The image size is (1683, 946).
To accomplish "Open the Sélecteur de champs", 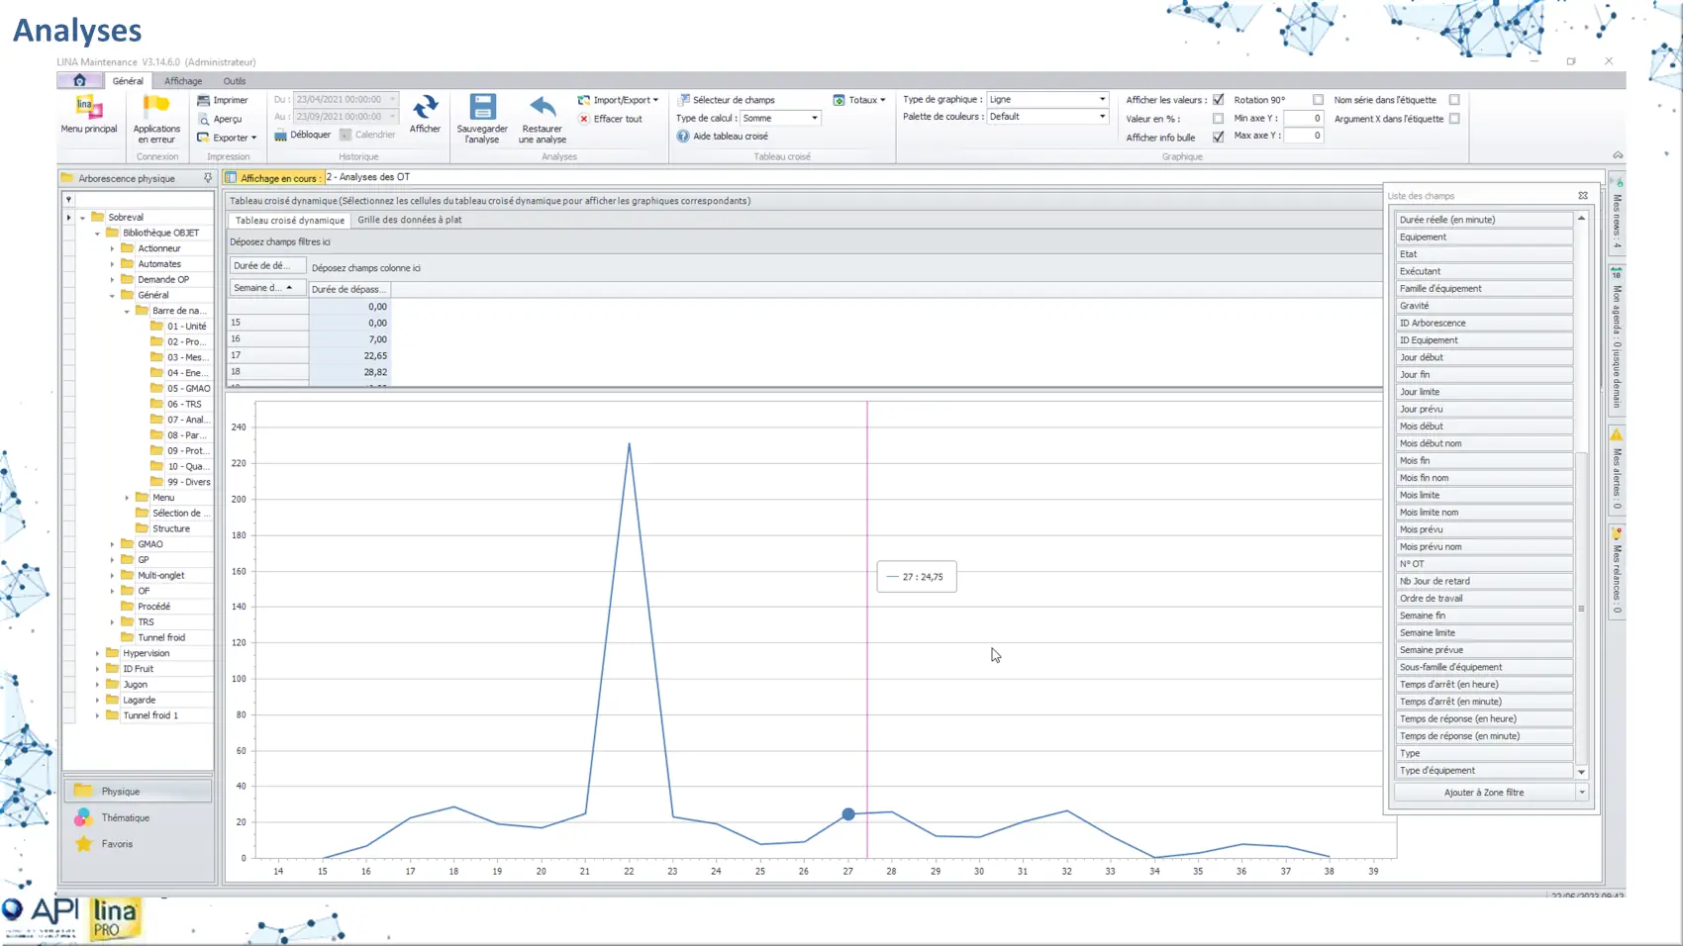I will (726, 100).
